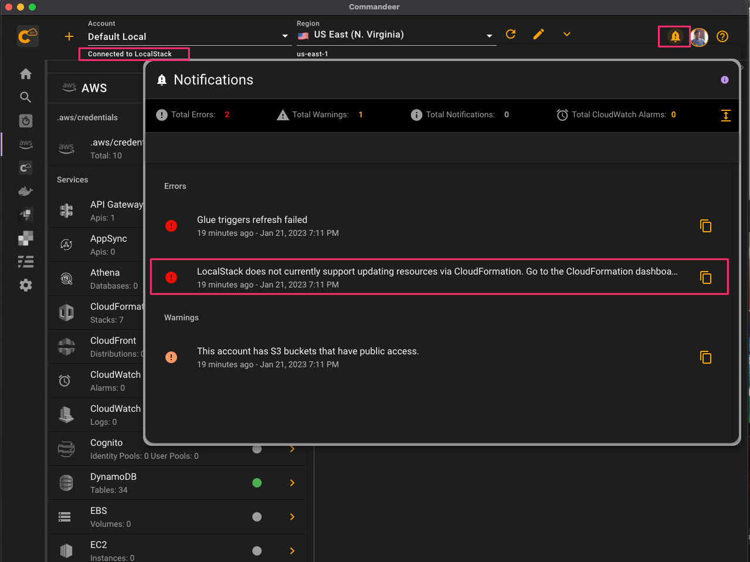Open the checklist icon in the sidebar

25,262
